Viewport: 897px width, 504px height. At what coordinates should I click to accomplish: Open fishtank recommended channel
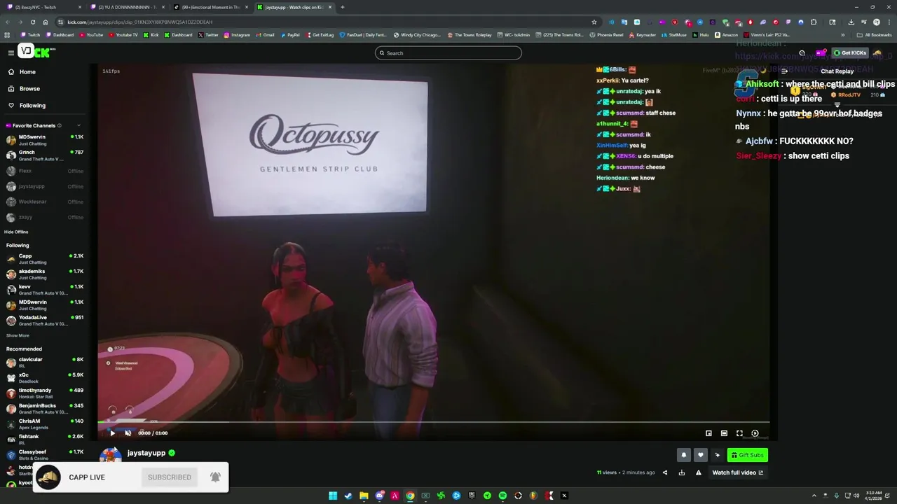(x=45, y=440)
